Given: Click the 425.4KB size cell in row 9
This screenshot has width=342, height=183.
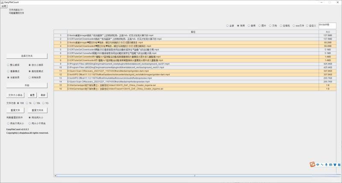Looking at the screenshot, I should click(327, 64).
